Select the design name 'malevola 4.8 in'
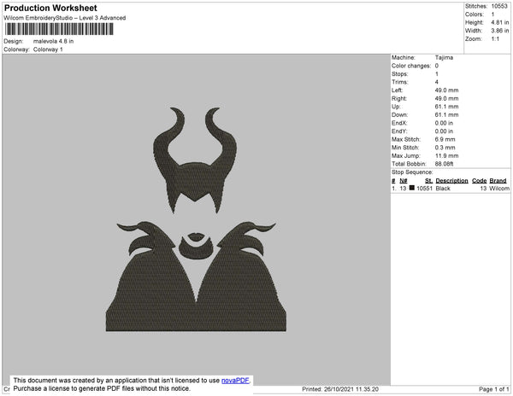 click(53, 41)
